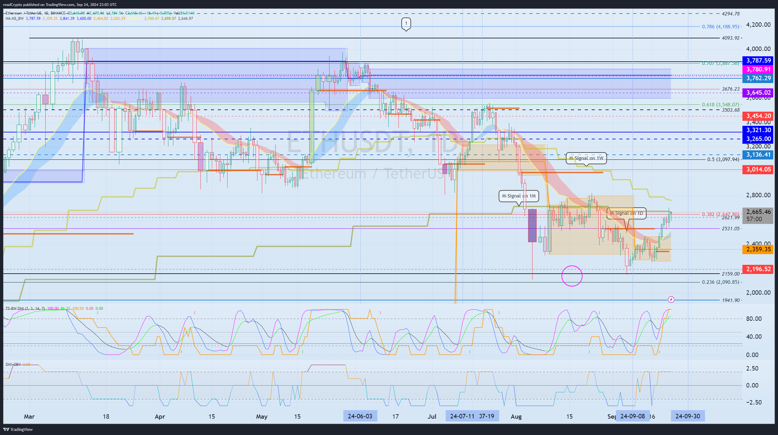
Task: Click the Apr label on time axis
Action: click(x=160, y=416)
